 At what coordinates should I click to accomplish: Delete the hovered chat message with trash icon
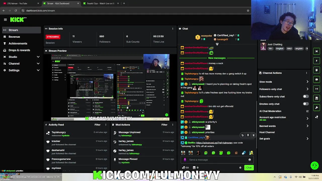coord(254,135)
